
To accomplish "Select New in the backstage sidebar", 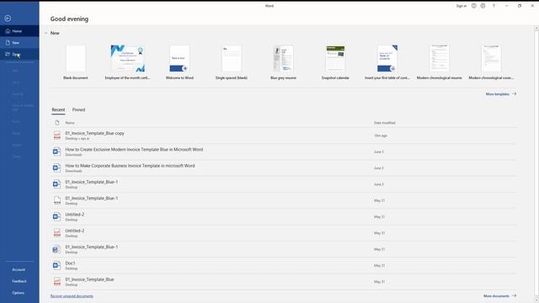I will pyautogui.click(x=19, y=43).
